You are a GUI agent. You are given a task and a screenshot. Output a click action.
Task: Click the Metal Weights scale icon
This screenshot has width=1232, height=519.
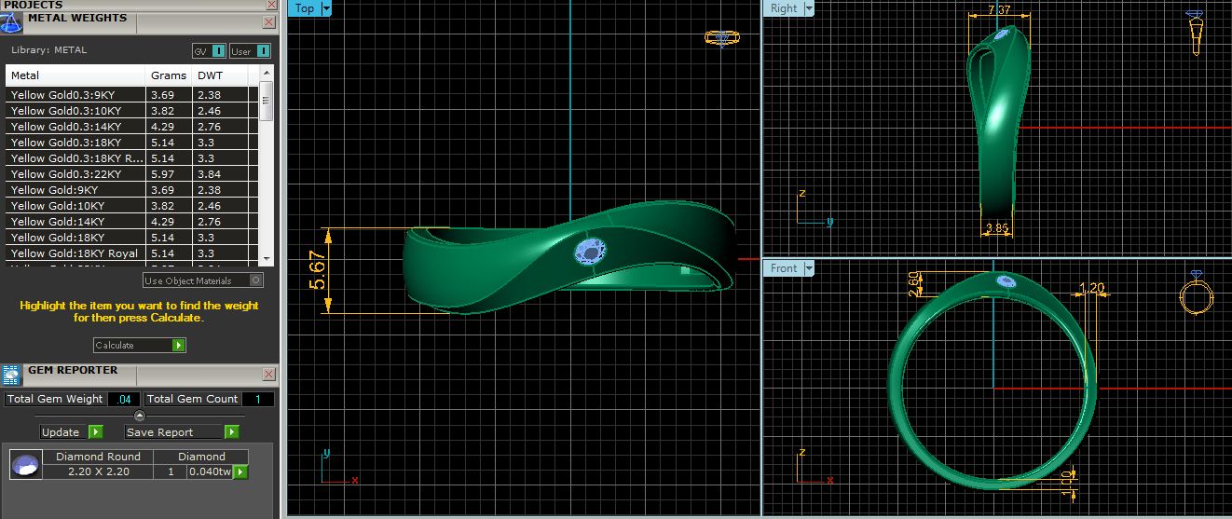click(12, 21)
